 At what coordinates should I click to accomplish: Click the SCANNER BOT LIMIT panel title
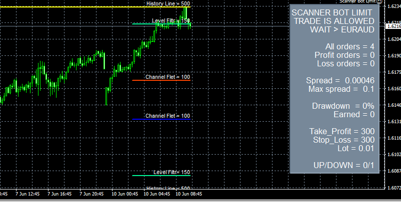[x=332, y=13]
